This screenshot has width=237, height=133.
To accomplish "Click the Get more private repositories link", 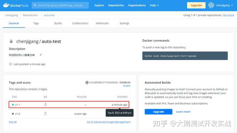I will [228, 15].
